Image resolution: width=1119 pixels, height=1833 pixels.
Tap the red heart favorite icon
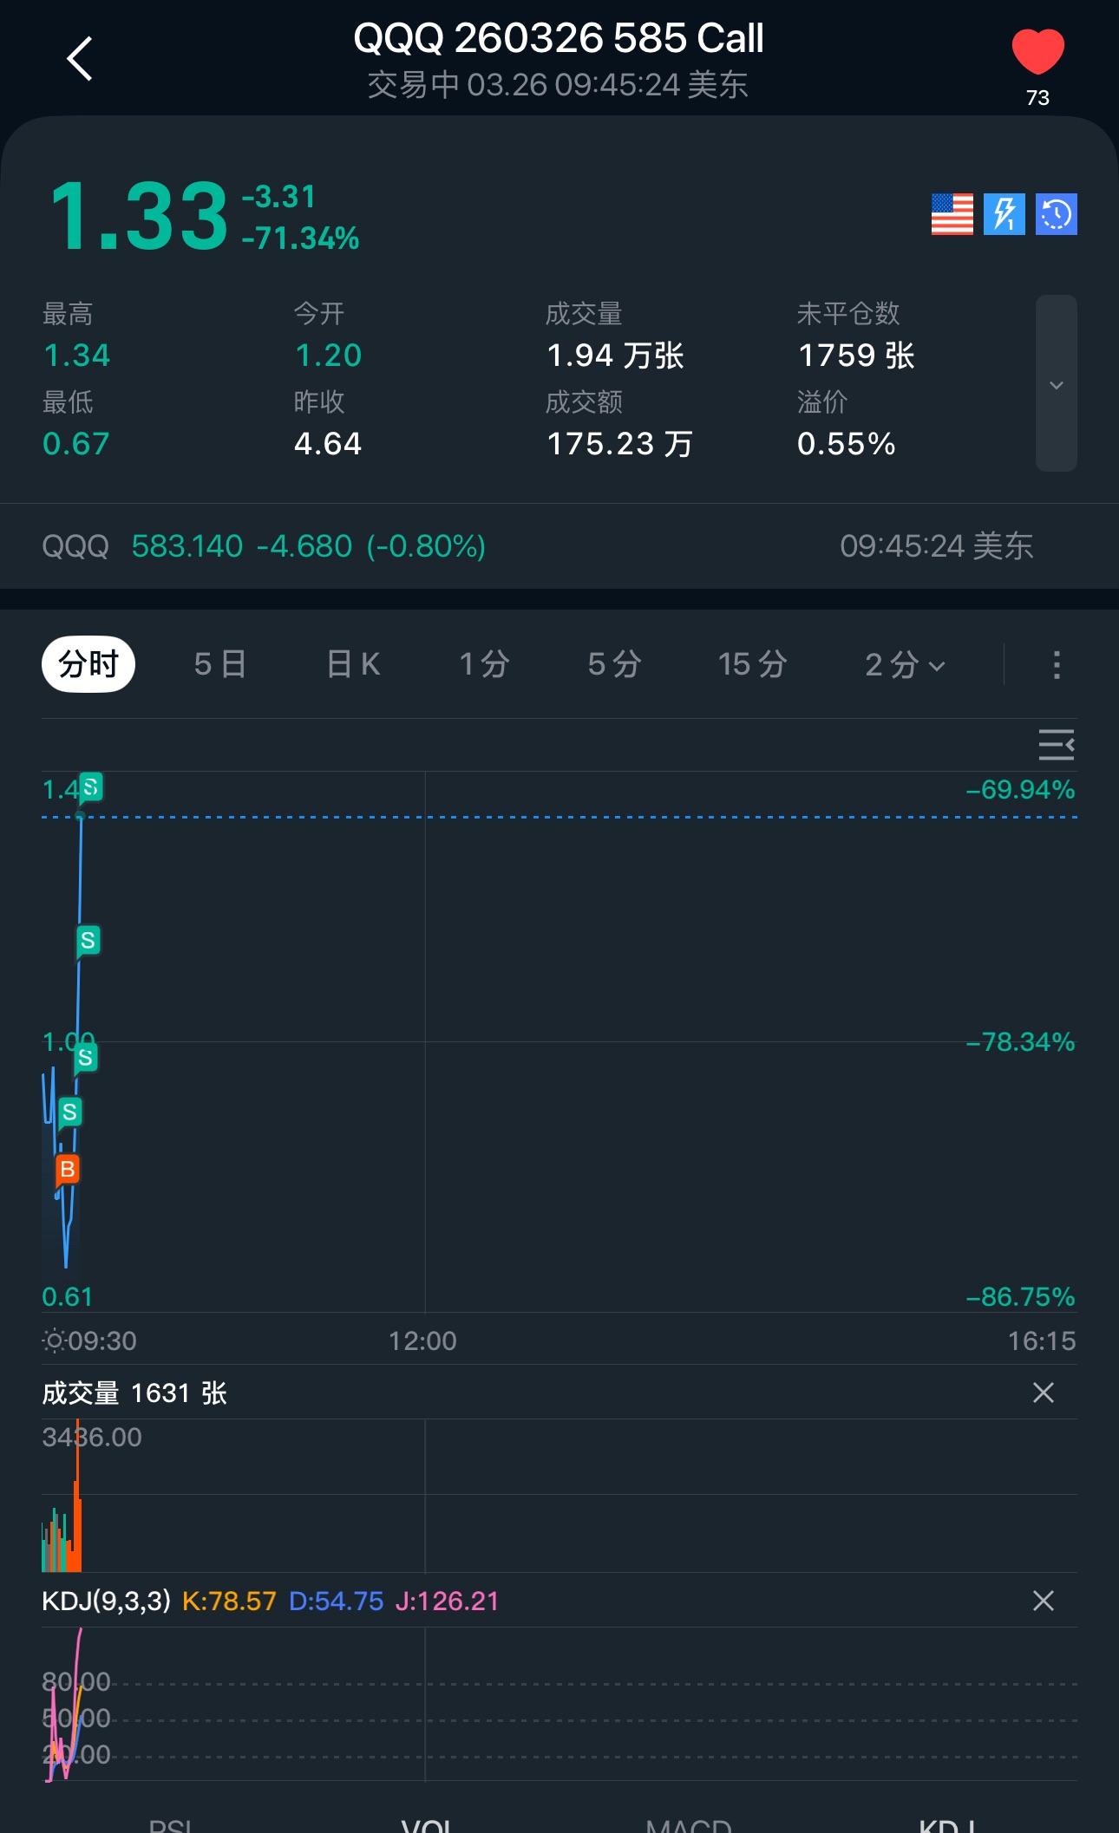tap(1037, 51)
